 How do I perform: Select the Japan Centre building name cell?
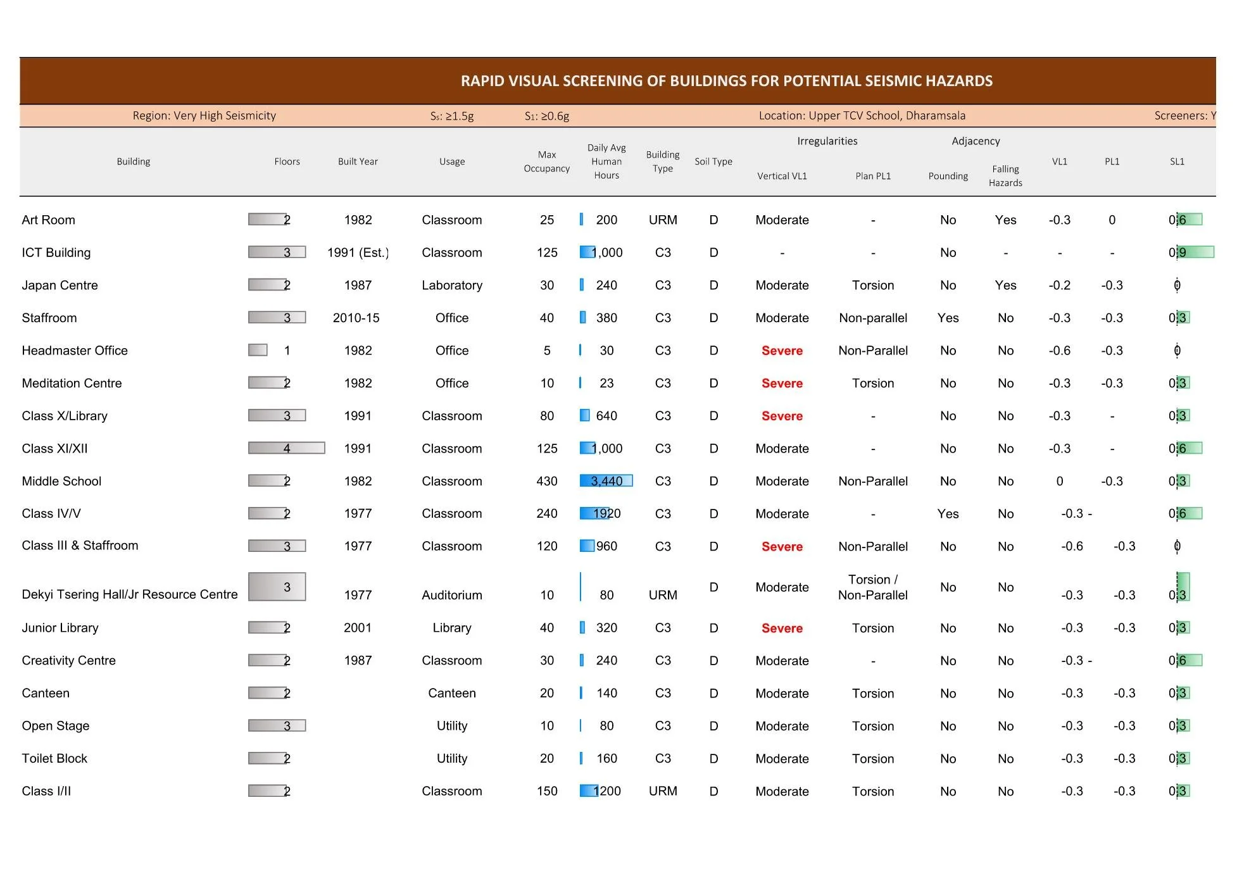coord(60,285)
